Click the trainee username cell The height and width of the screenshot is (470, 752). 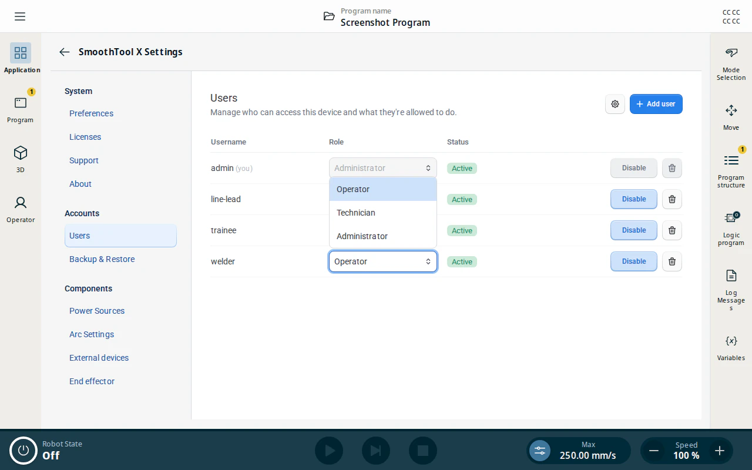(223, 230)
